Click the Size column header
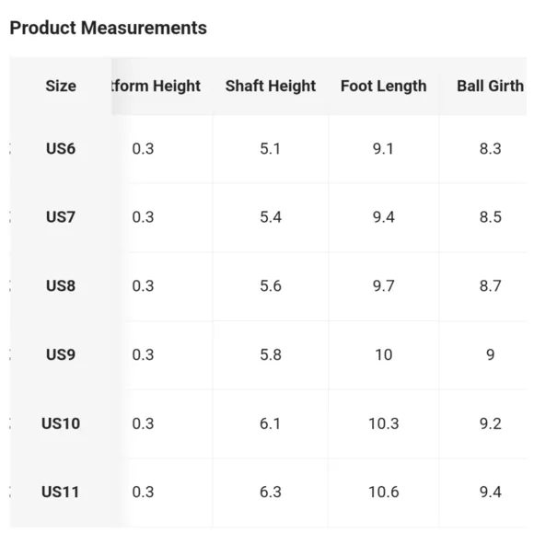Image resolution: width=534 pixels, height=533 pixels. (x=61, y=86)
